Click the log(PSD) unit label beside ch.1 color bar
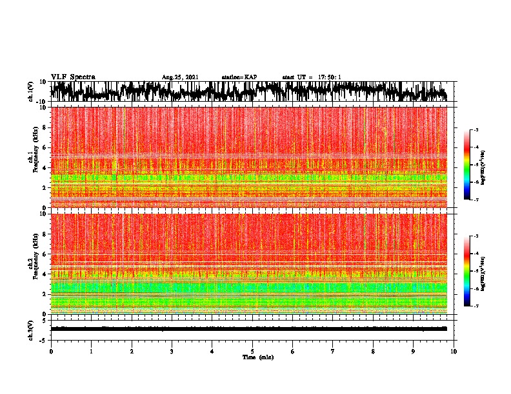The image size is (511, 394). pos(483,167)
